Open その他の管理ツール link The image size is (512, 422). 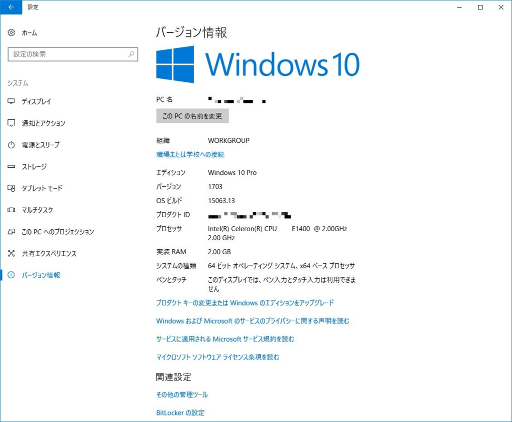[182, 395]
